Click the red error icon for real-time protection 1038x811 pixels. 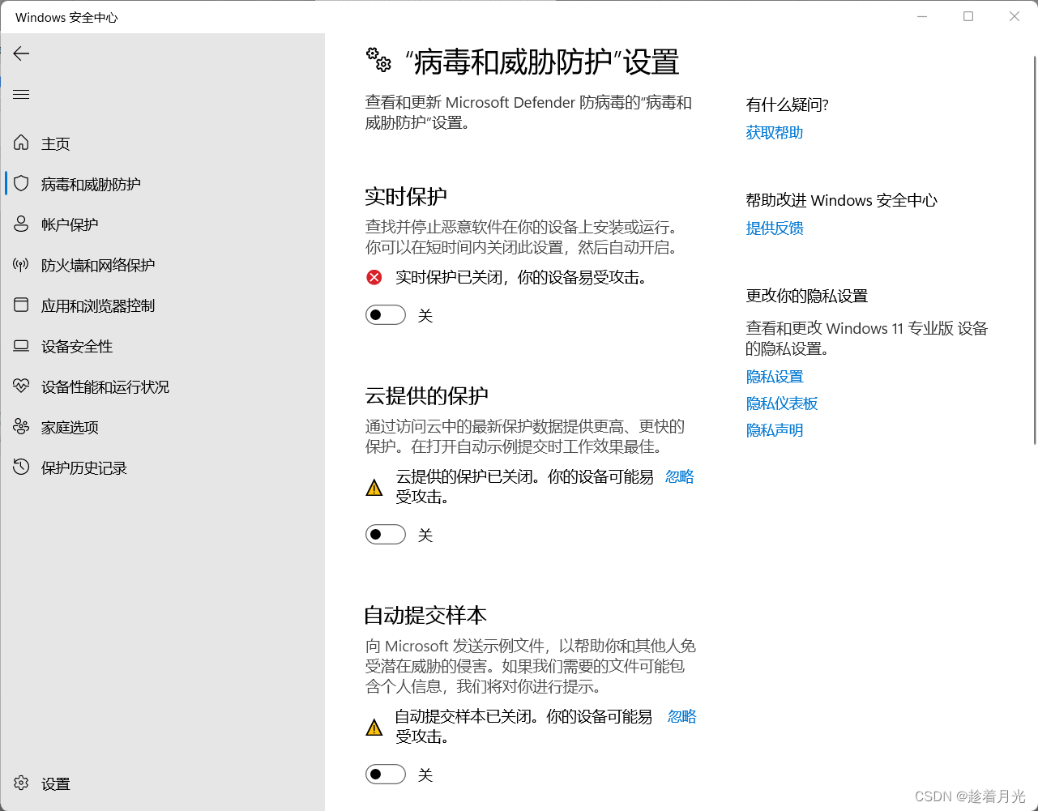[374, 278]
